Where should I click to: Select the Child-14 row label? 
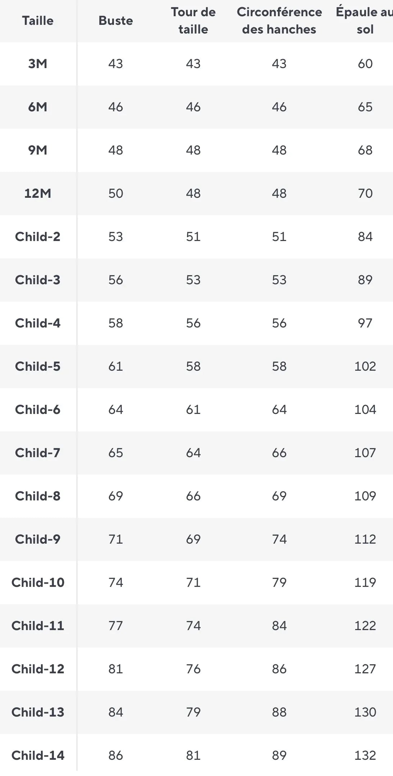tap(38, 755)
